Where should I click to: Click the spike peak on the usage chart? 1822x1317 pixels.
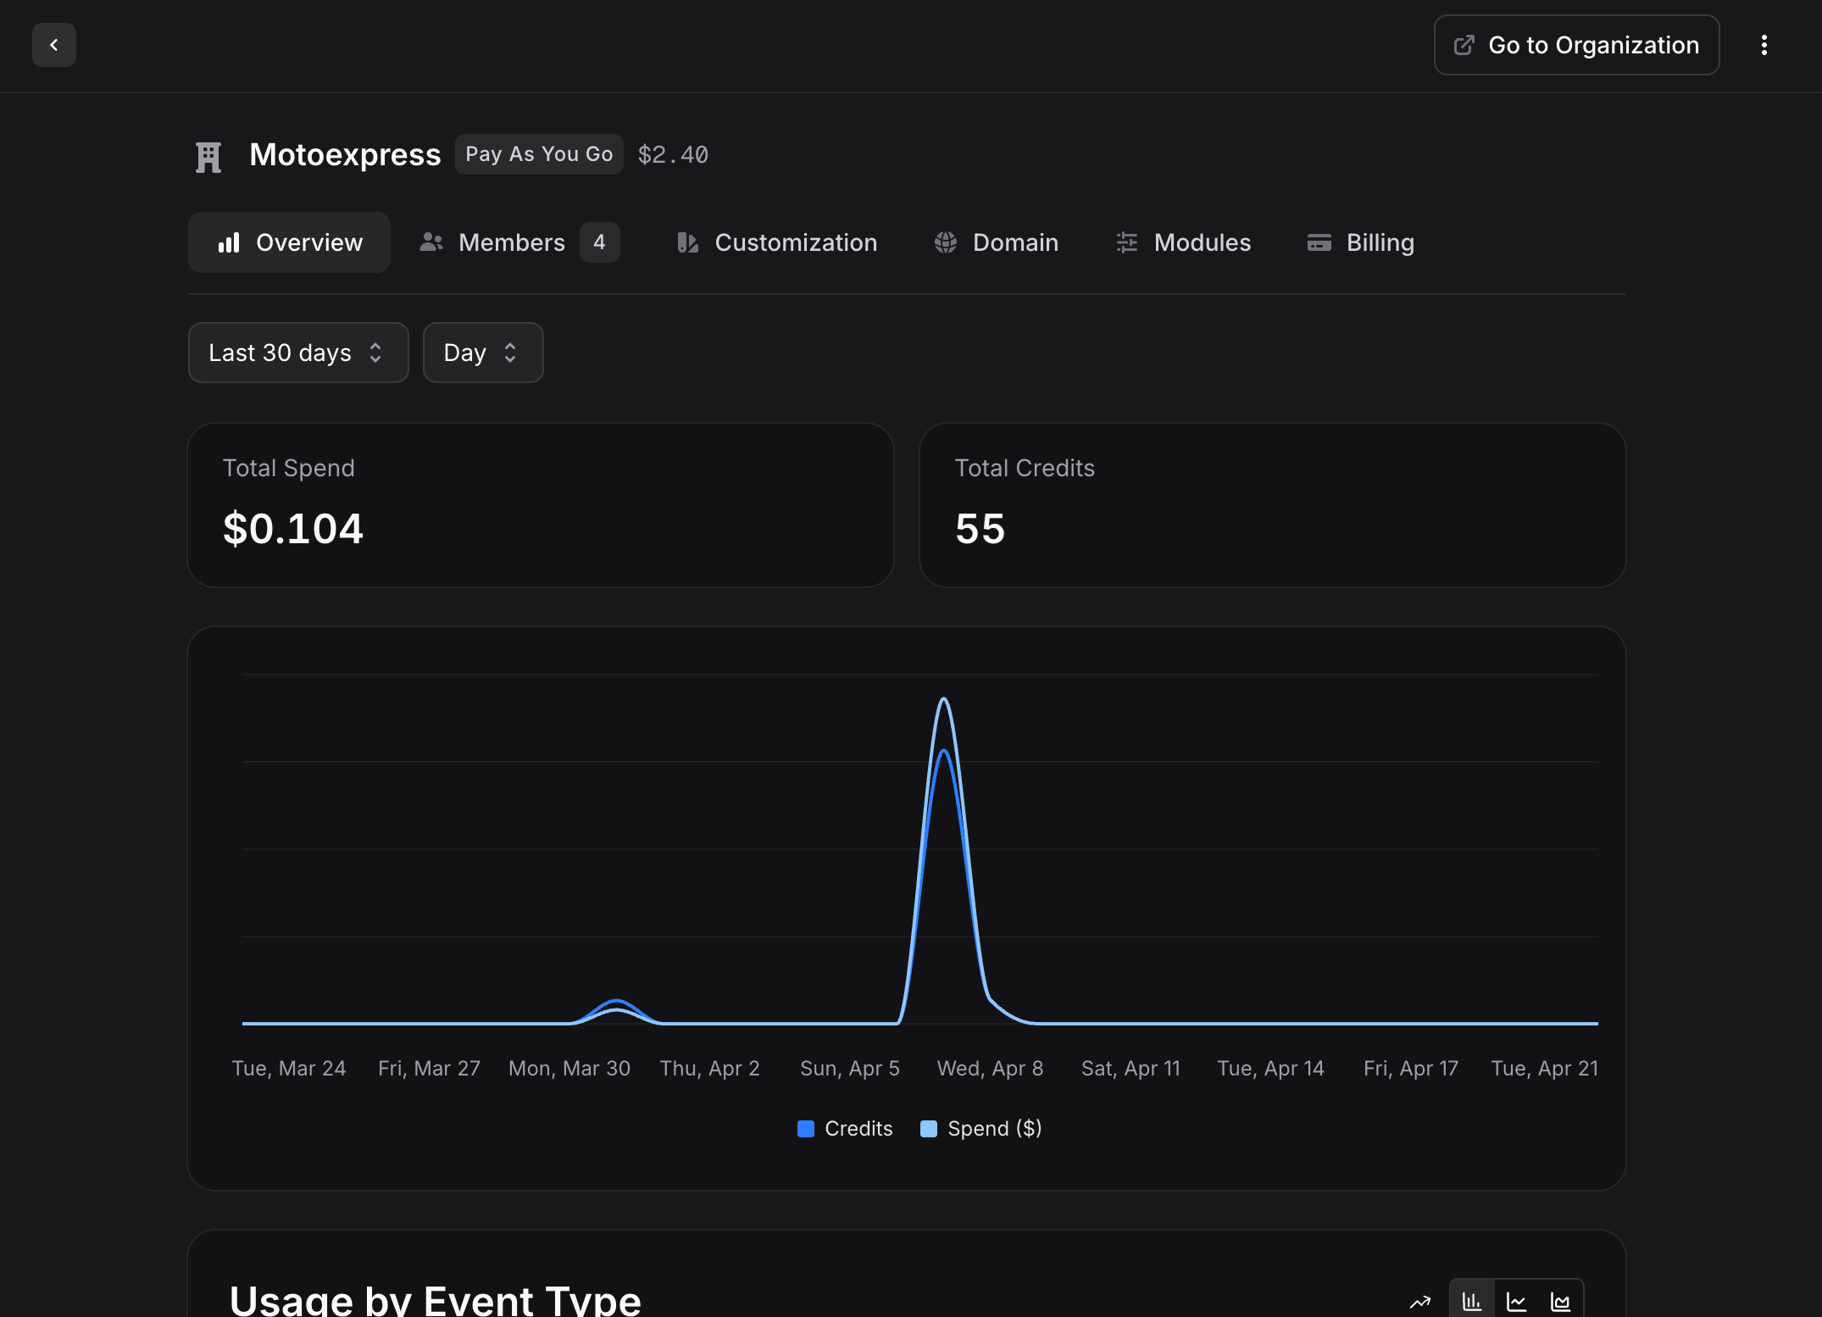[x=943, y=700]
